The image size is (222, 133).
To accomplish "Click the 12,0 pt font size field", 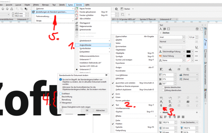I will (192, 37).
